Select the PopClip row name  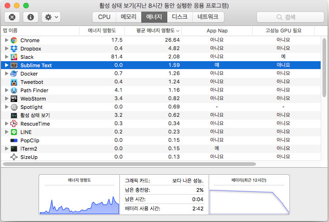[x=30, y=140]
